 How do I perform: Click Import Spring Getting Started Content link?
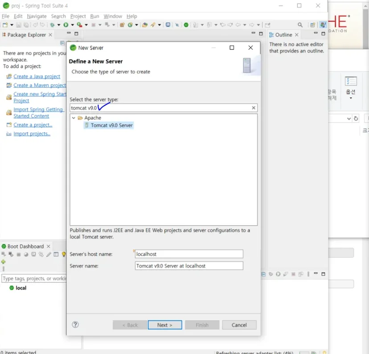pos(38,113)
